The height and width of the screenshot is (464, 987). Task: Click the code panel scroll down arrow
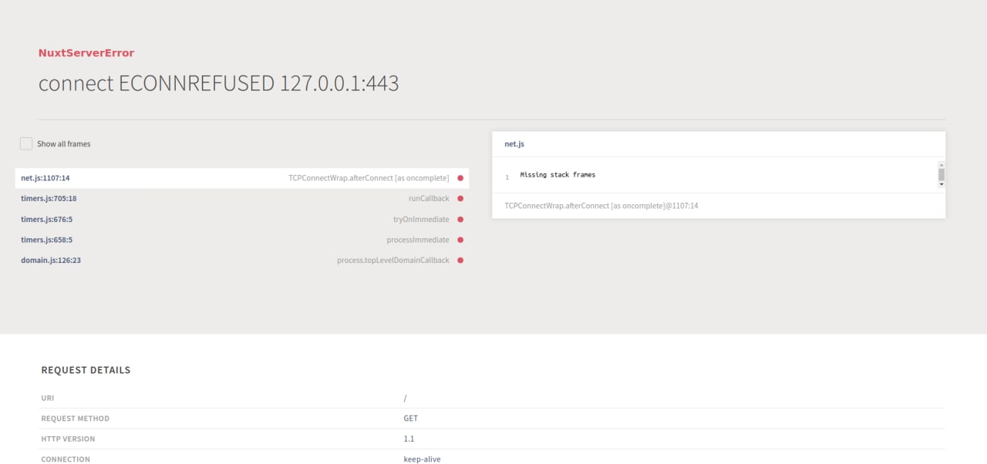[x=942, y=185]
